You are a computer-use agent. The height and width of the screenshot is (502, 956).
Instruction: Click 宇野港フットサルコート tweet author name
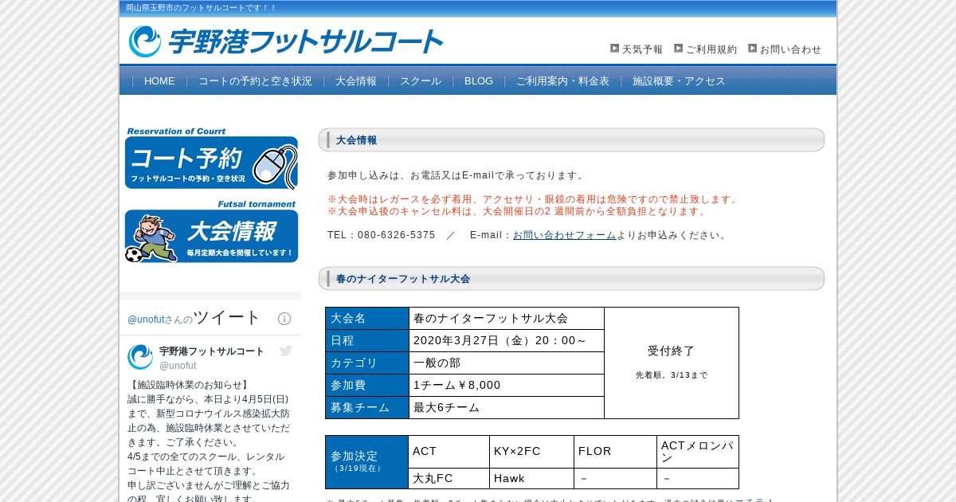coord(211,351)
